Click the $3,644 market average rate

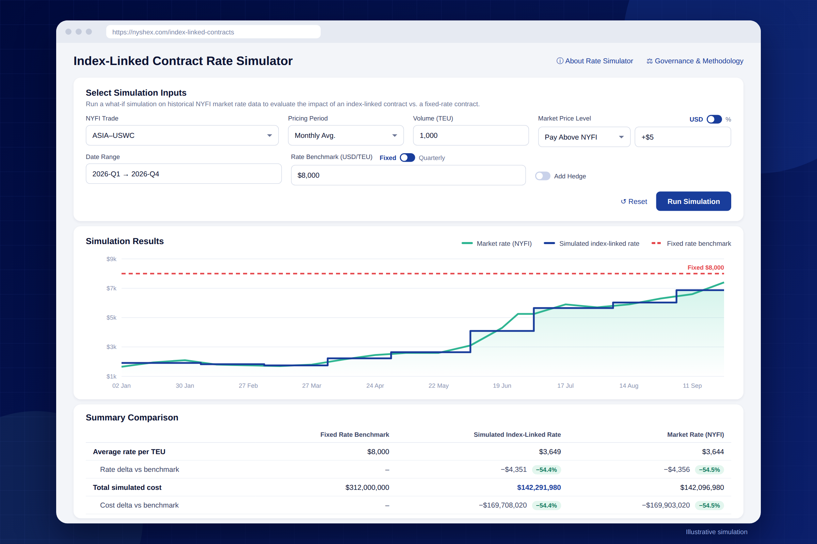tap(713, 452)
